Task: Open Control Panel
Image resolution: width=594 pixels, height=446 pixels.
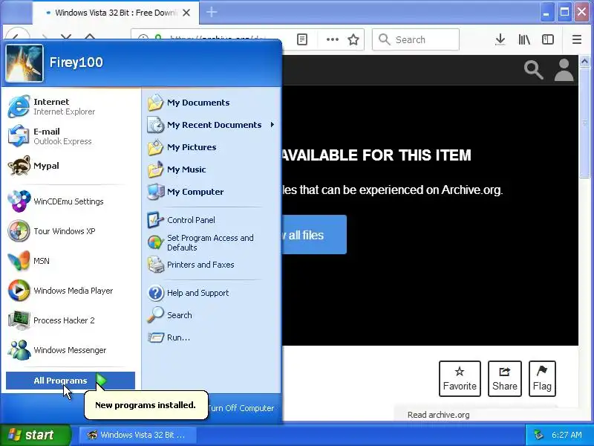Action: [212, 220]
